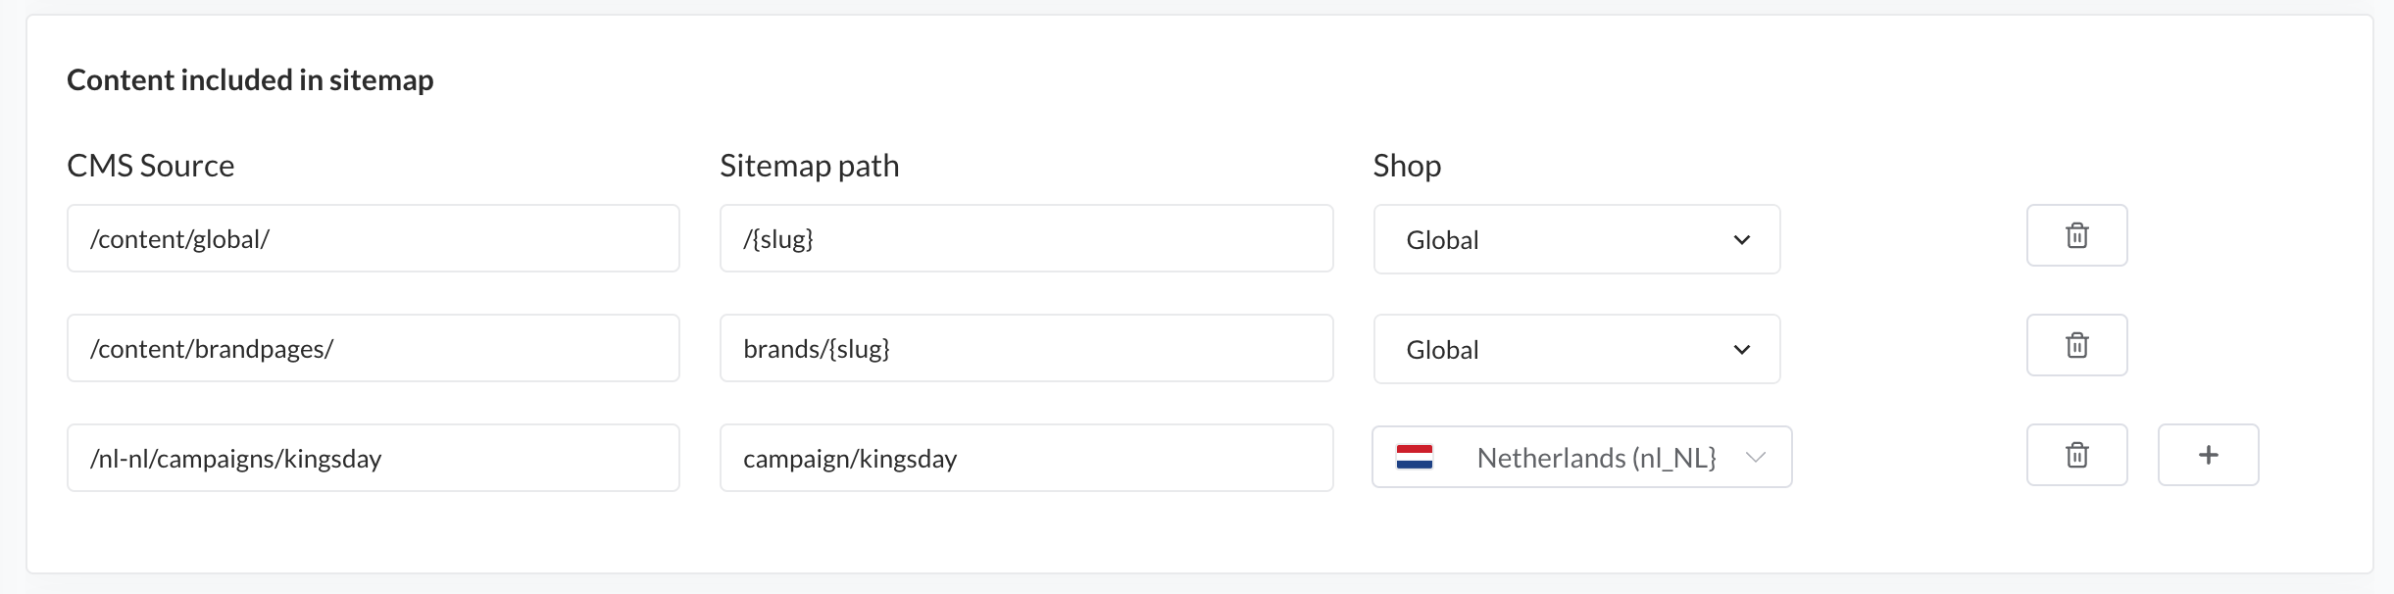Click chevron arrow beside Netherlands (nl_NL)

[1756, 457]
